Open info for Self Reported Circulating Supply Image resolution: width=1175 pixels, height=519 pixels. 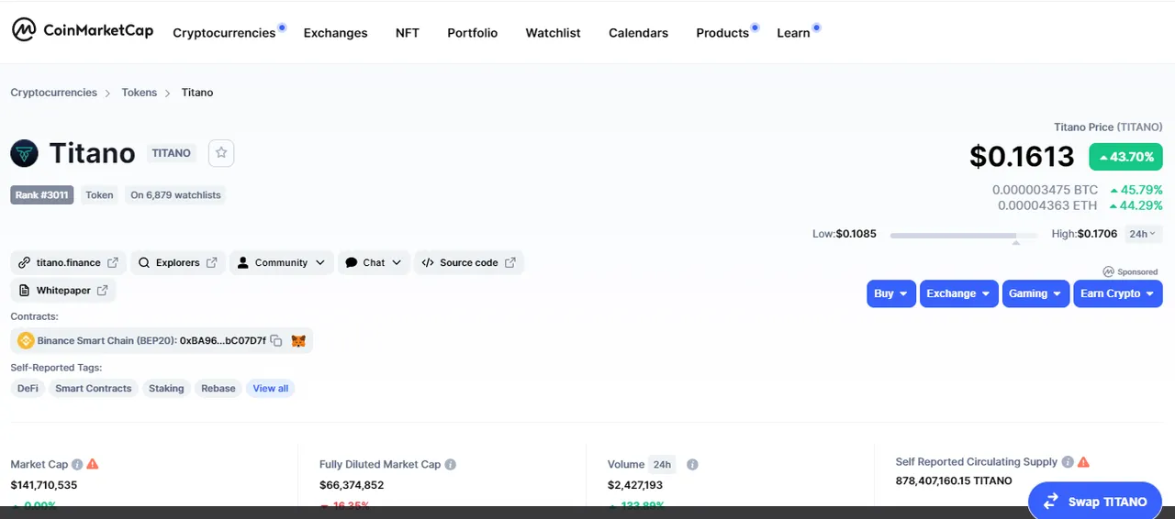(x=1068, y=462)
